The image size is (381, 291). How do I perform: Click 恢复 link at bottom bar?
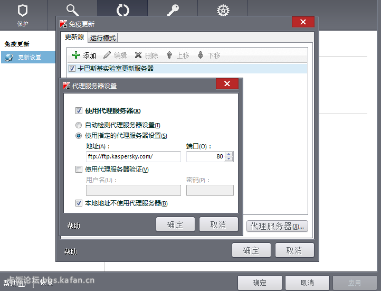click(46, 282)
